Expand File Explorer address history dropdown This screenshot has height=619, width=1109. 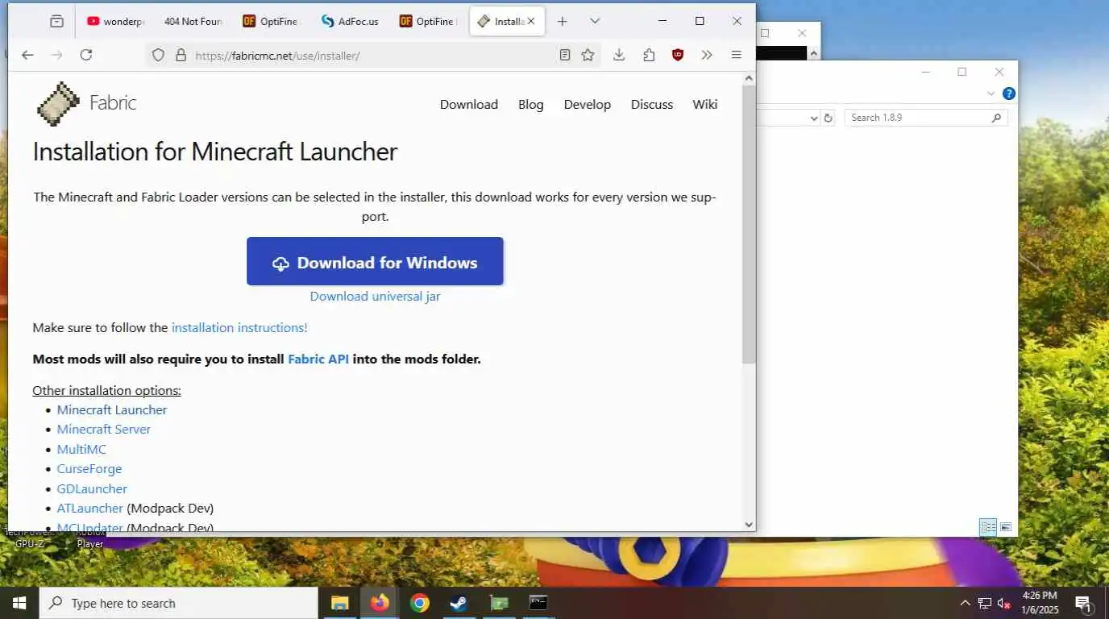click(x=813, y=118)
